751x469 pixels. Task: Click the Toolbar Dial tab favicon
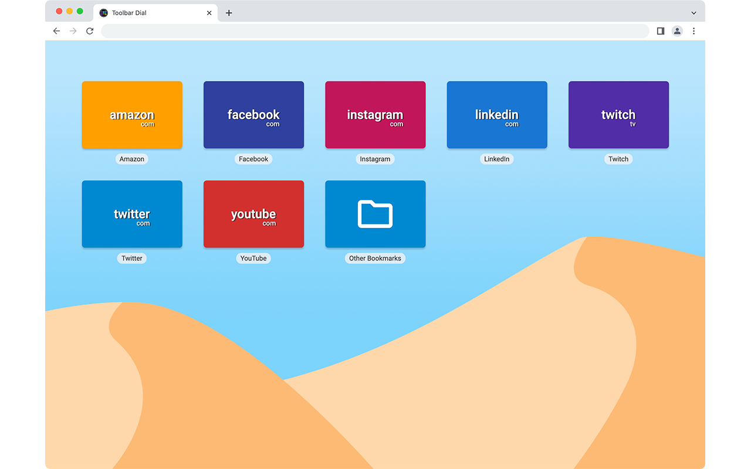[104, 13]
